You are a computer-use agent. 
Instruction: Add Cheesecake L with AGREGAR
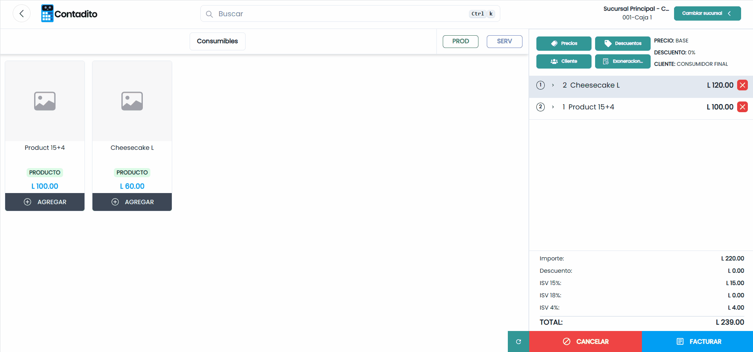pyautogui.click(x=132, y=202)
